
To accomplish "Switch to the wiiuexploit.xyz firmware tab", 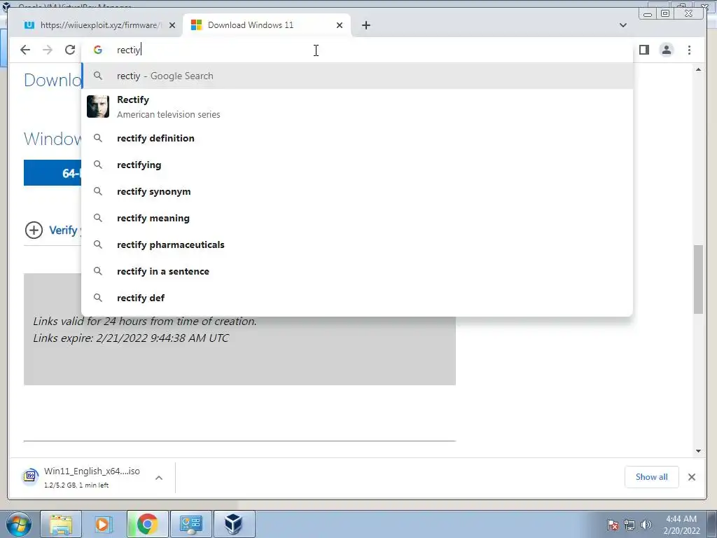I will 99,25.
